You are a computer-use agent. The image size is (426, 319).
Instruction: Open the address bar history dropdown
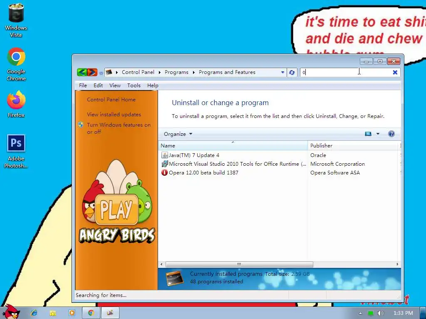(x=282, y=72)
